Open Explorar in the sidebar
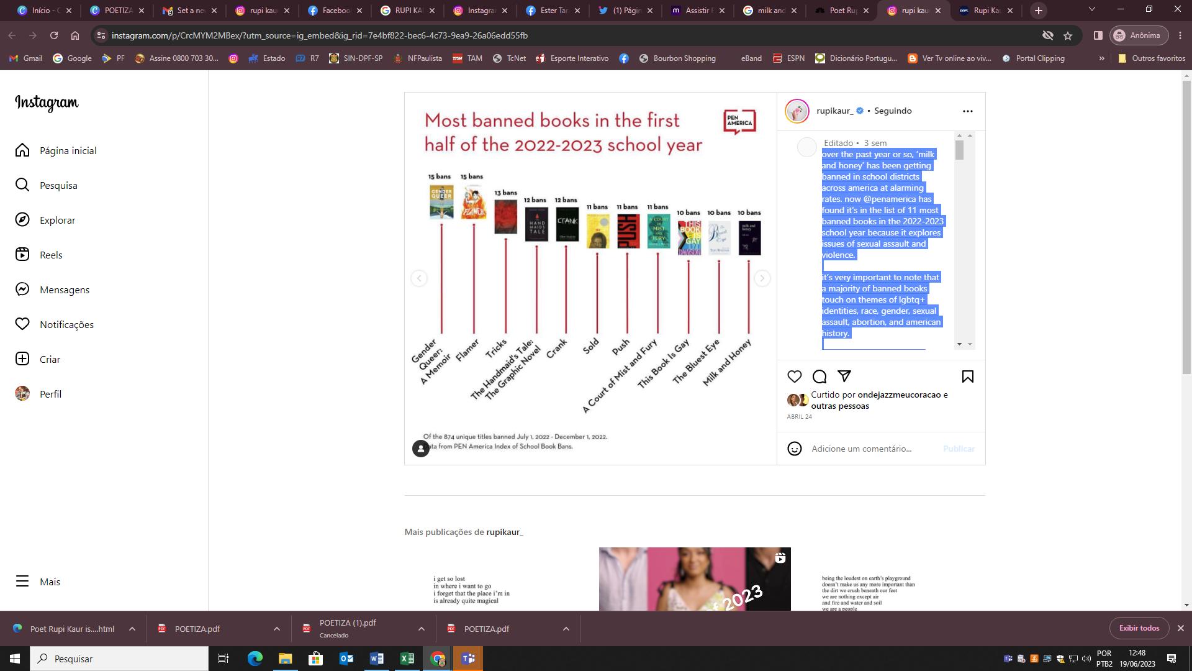This screenshot has height=671, width=1192. (57, 220)
